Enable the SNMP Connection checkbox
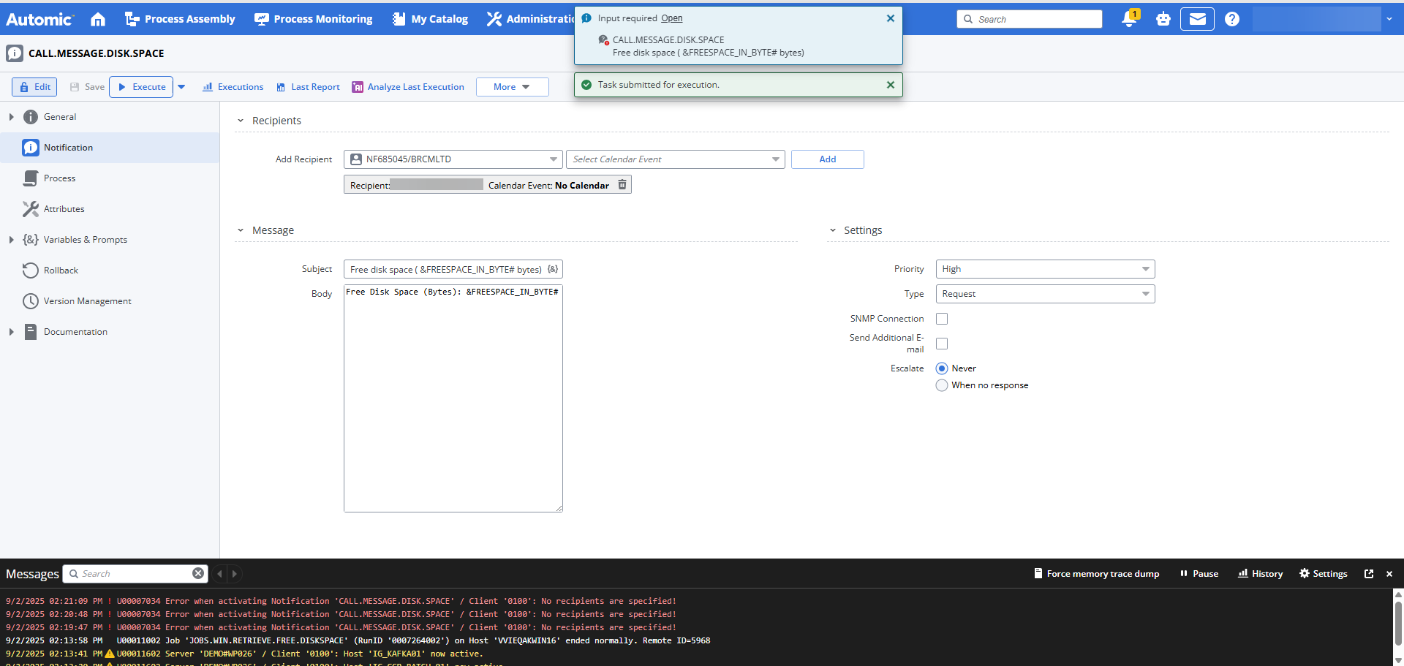Viewport: 1404px width, 666px height. tap(942, 319)
